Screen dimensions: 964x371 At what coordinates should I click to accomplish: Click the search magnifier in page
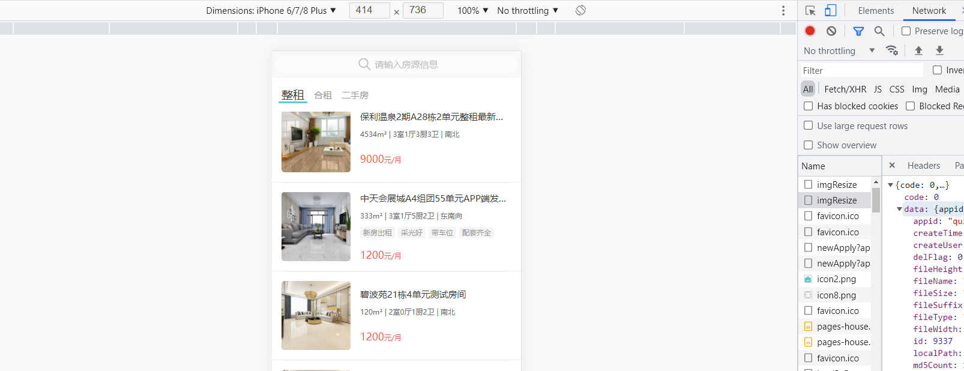[364, 64]
